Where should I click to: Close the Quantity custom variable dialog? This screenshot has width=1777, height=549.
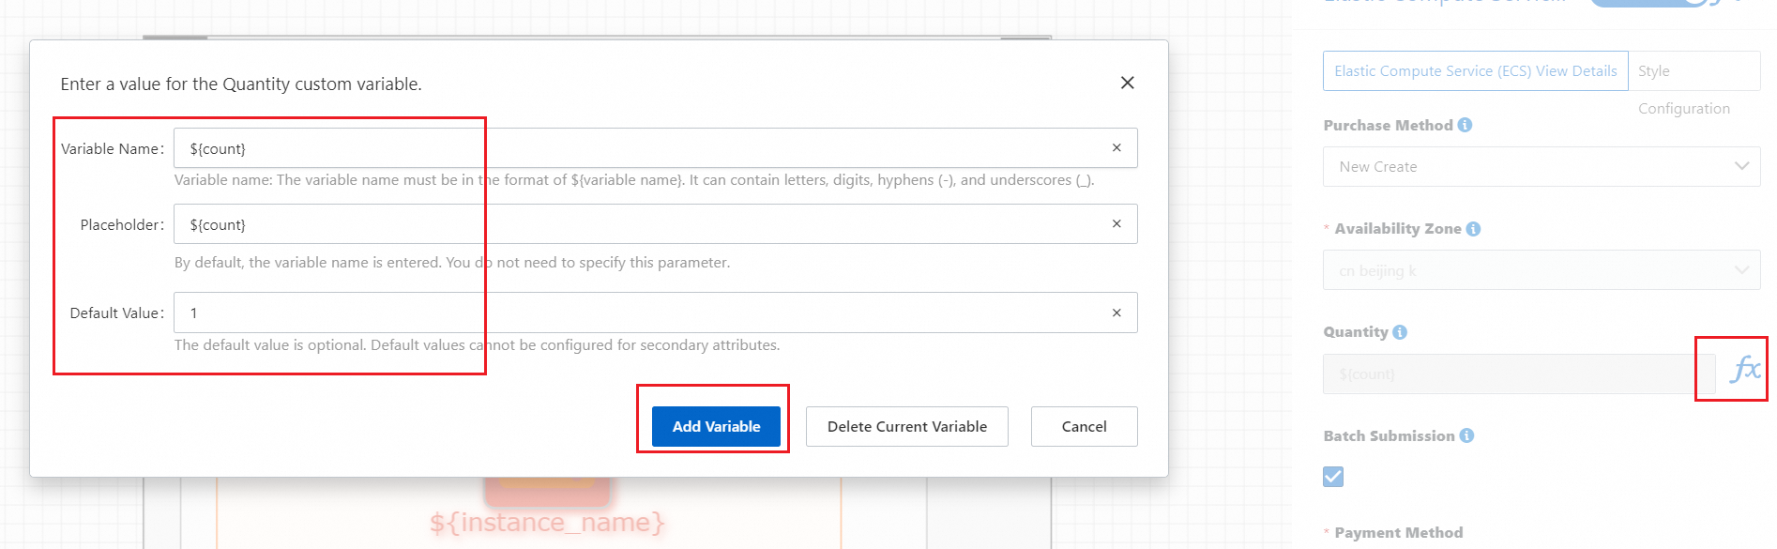click(1128, 83)
